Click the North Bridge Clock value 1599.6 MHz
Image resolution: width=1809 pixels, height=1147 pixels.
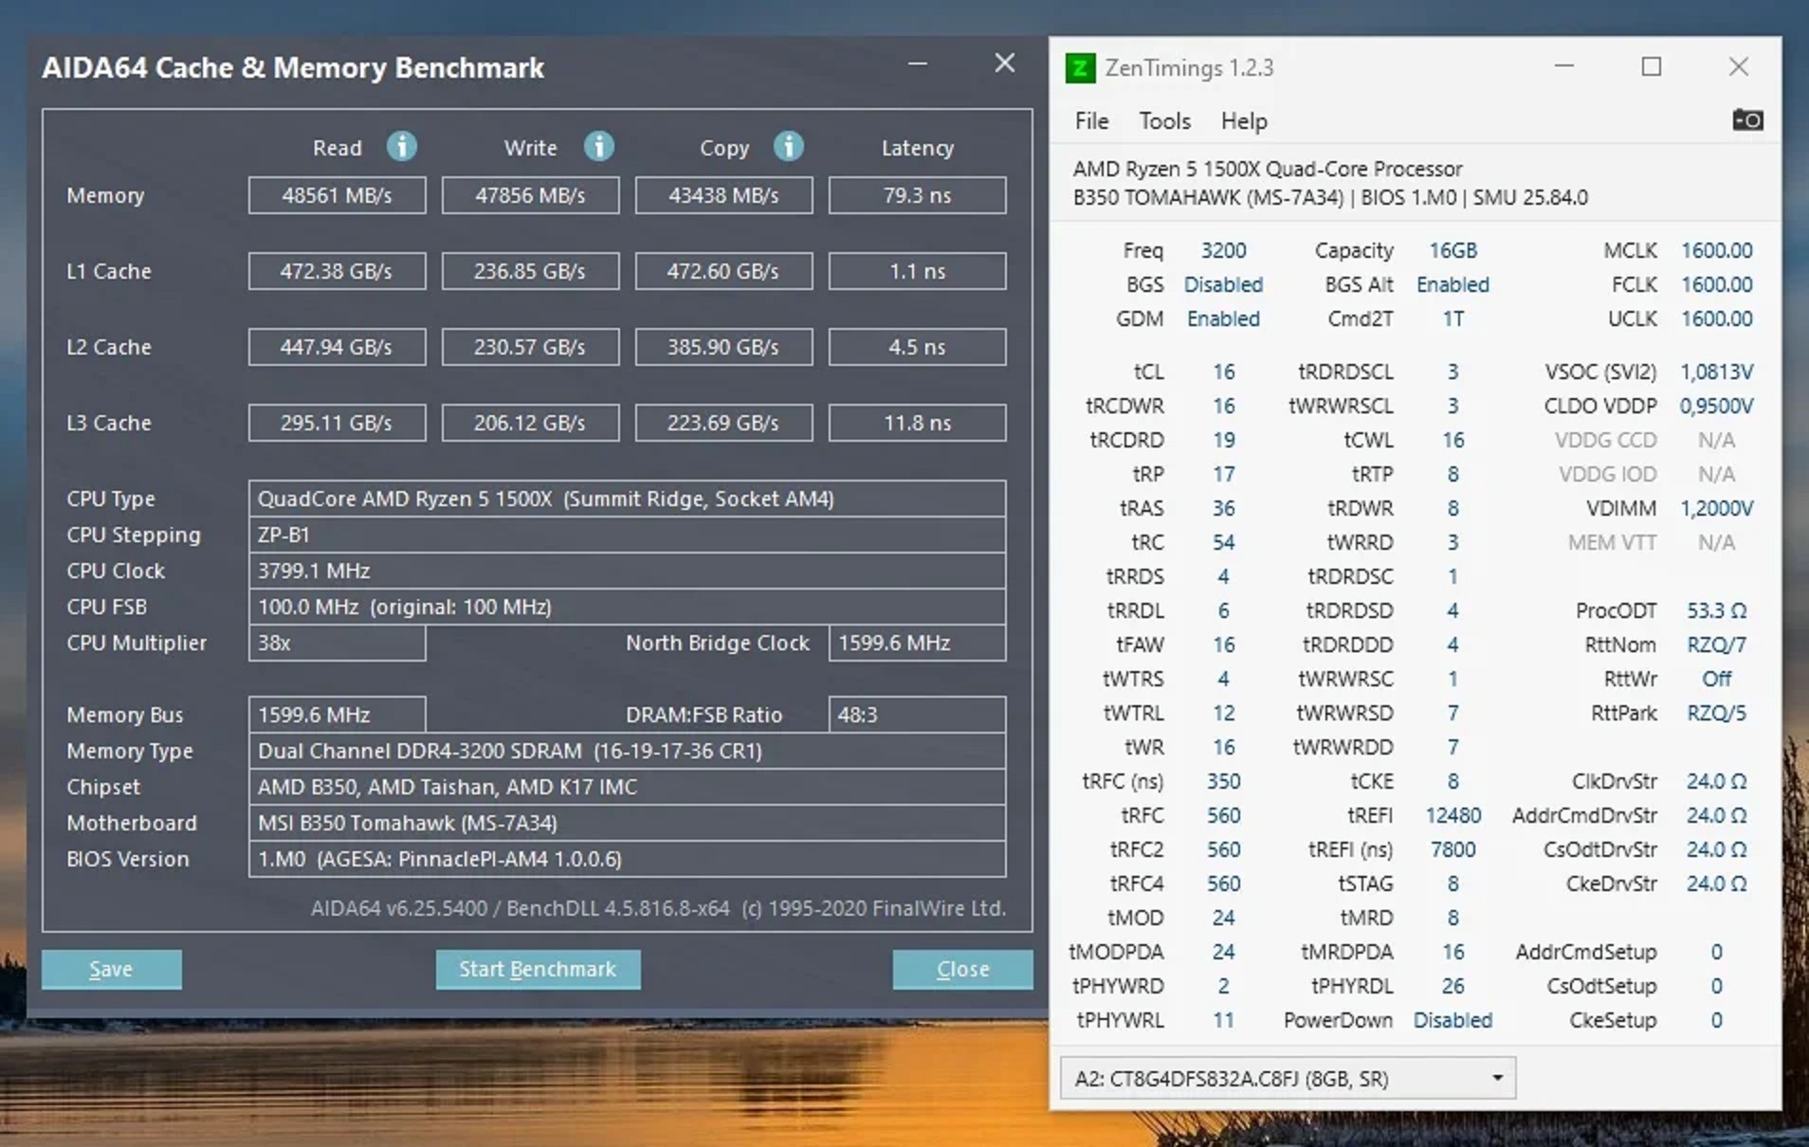[917, 643]
